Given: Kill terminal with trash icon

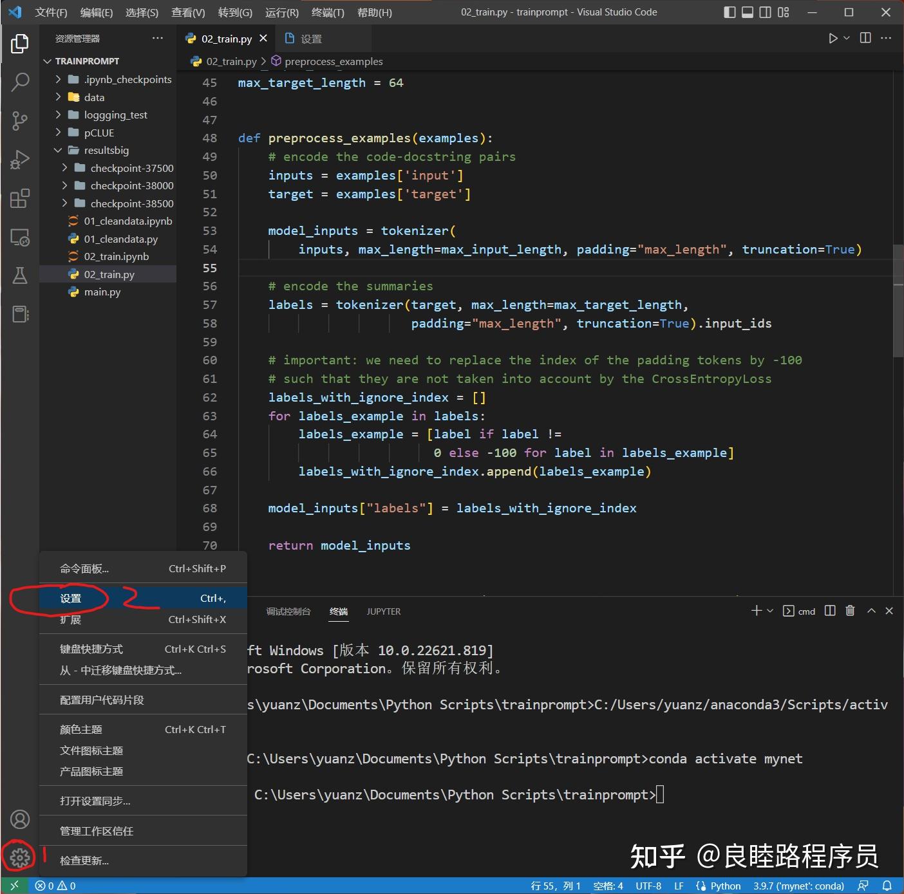Looking at the screenshot, I should point(850,611).
